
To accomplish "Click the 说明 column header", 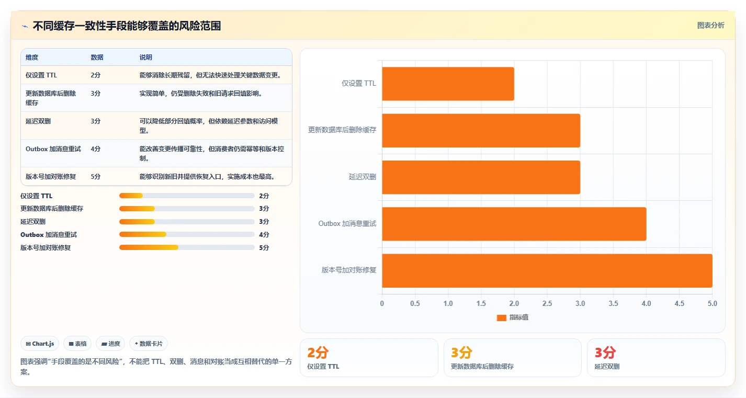I will pyautogui.click(x=146, y=57).
